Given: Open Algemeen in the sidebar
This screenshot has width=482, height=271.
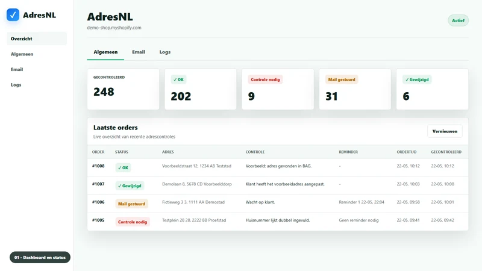Looking at the screenshot, I should coord(22,54).
